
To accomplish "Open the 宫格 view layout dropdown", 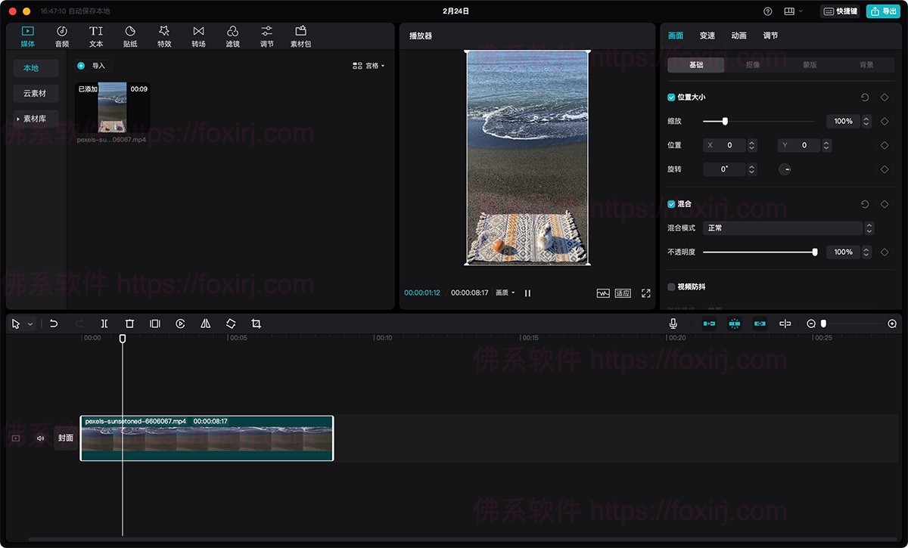I will (x=370, y=66).
